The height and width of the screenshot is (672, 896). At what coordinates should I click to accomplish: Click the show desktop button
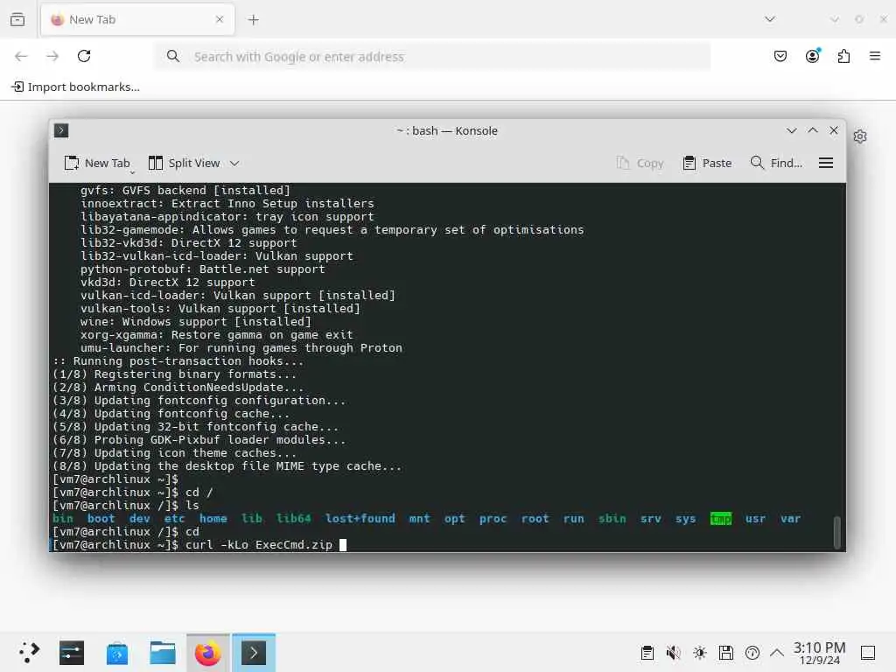(868, 653)
